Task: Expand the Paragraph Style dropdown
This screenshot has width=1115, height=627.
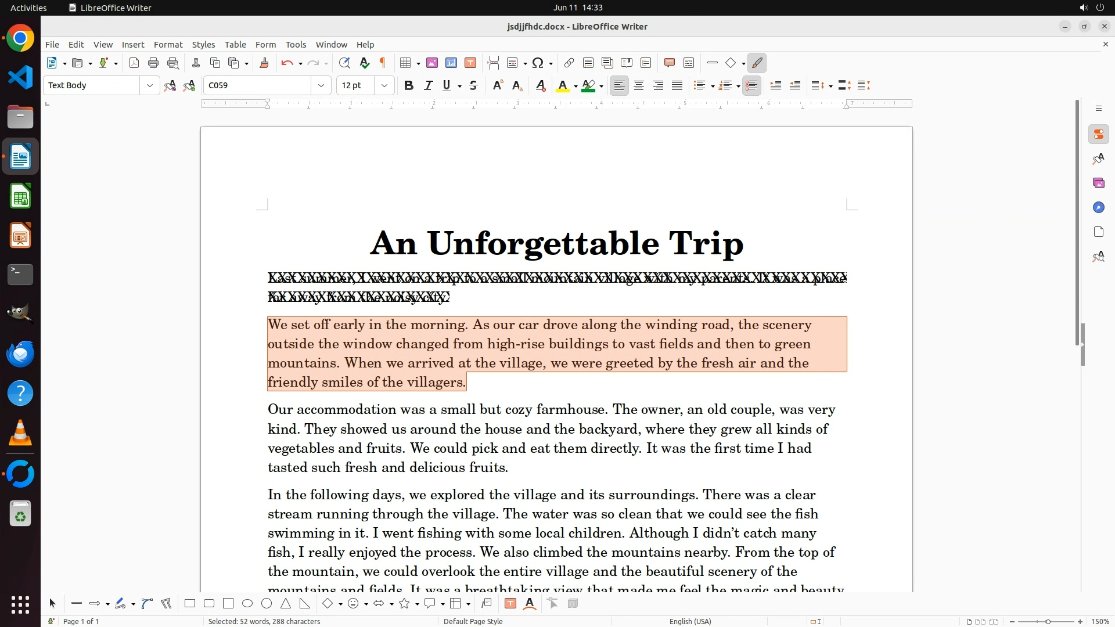Action: [149, 85]
